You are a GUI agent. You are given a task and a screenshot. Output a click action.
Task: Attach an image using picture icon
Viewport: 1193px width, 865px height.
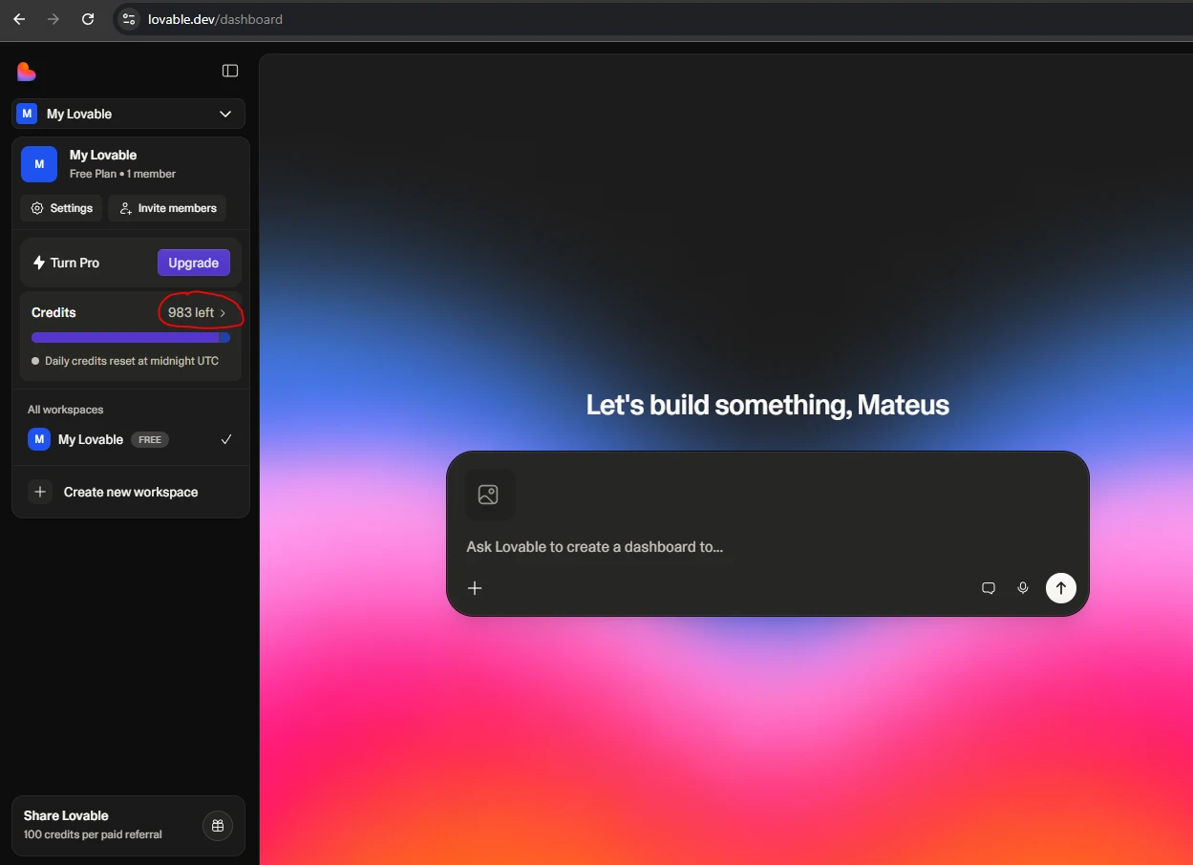point(488,495)
